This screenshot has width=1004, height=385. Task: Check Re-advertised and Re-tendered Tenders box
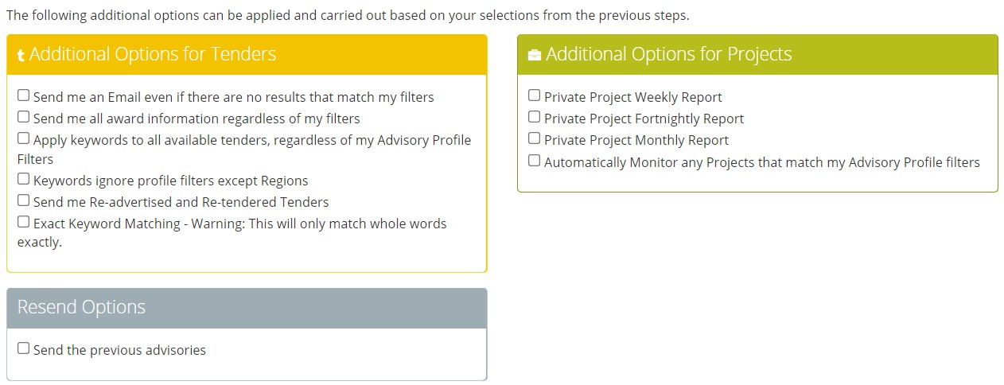click(24, 200)
